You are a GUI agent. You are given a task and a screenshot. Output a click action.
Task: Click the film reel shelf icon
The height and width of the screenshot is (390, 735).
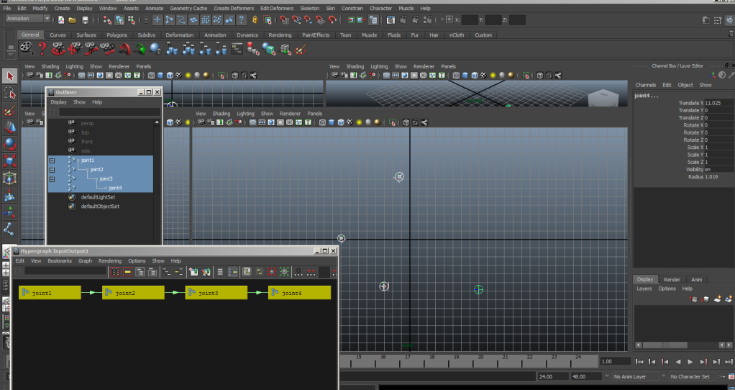pyautogui.click(x=26, y=48)
